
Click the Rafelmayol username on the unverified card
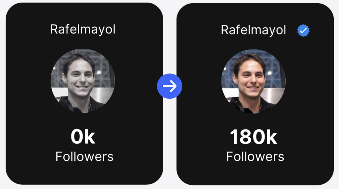pyautogui.click(x=83, y=29)
